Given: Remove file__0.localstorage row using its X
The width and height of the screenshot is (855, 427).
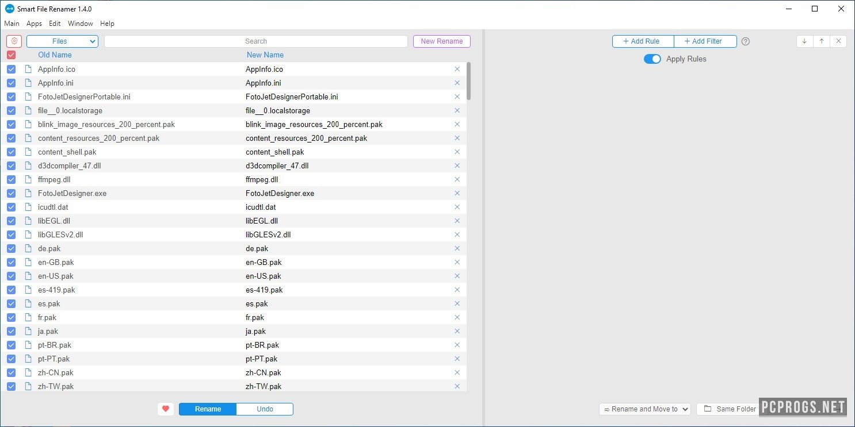Looking at the screenshot, I should [x=457, y=110].
